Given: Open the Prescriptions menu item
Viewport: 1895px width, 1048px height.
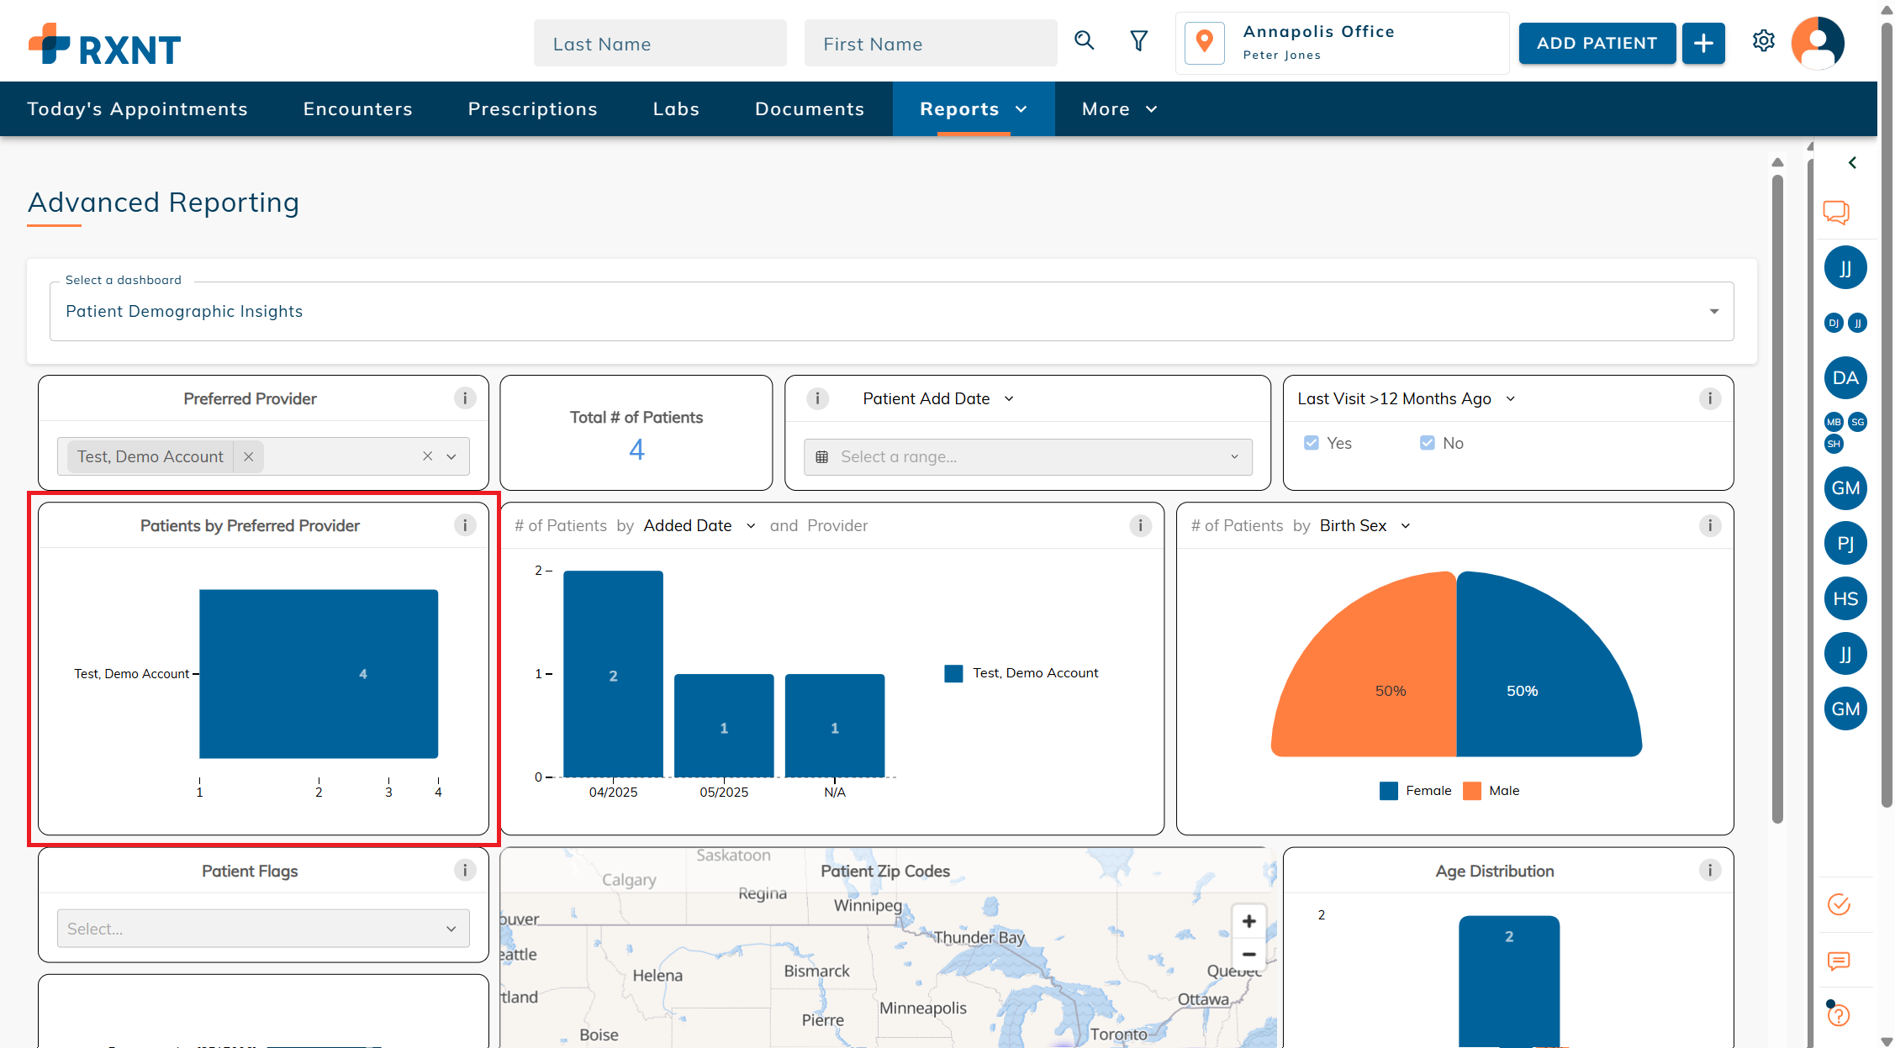Looking at the screenshot, I should [532, 109].
